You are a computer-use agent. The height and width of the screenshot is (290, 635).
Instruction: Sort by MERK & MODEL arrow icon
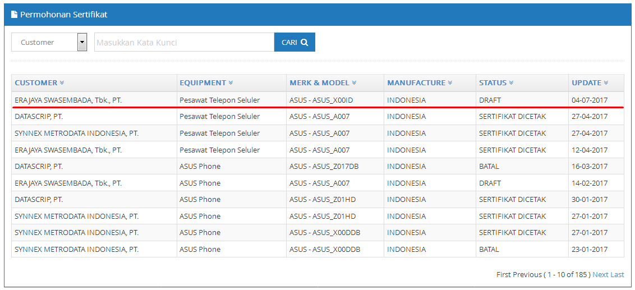354,82
